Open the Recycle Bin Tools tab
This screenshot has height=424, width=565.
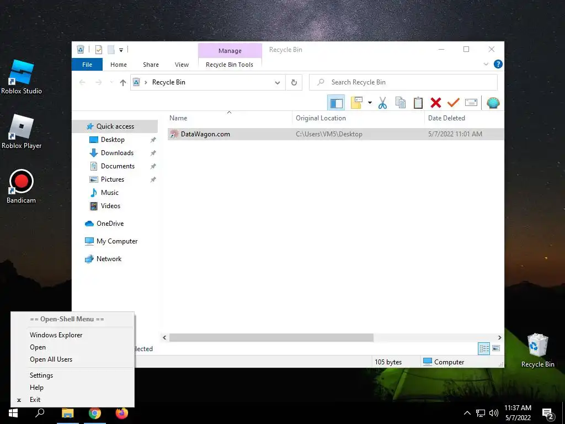tap(230, 65)
